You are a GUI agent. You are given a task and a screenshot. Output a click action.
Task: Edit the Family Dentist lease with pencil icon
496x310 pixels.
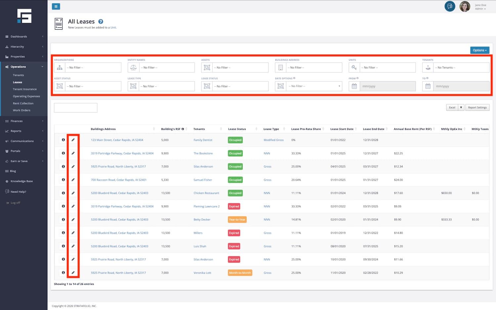point(73,140)
